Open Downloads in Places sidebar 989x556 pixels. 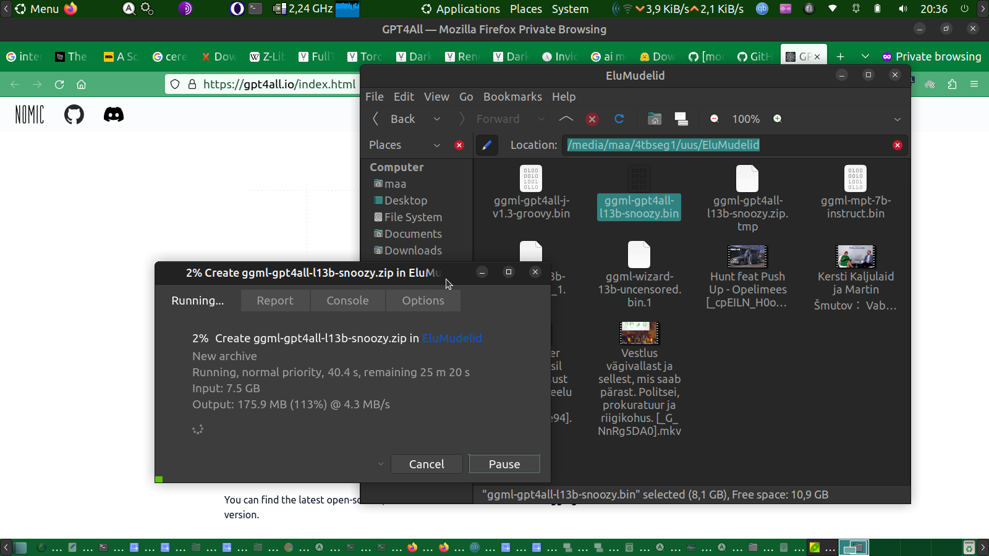408,250
